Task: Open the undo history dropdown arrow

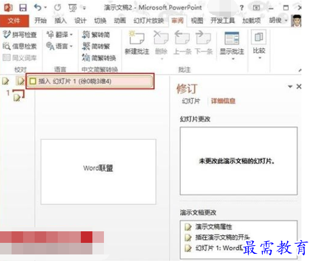Action: (x=46, y=8)
